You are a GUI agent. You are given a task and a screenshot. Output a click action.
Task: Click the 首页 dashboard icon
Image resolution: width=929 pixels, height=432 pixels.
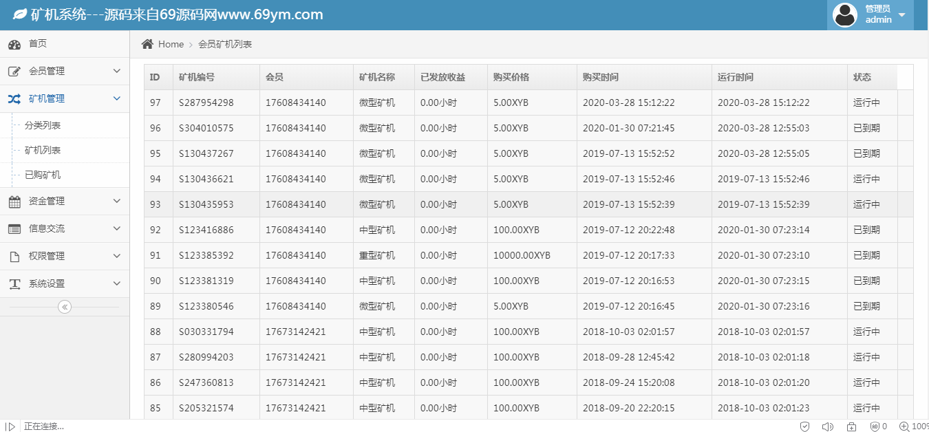coord(14,44)
